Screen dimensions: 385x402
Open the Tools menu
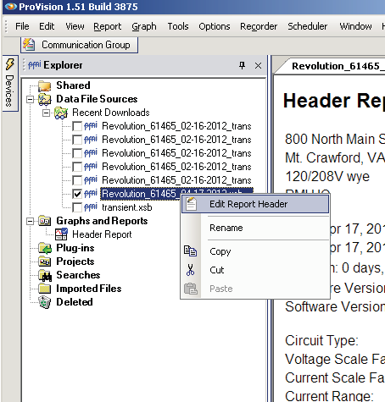pyautogui.click(x=178, y=26)
